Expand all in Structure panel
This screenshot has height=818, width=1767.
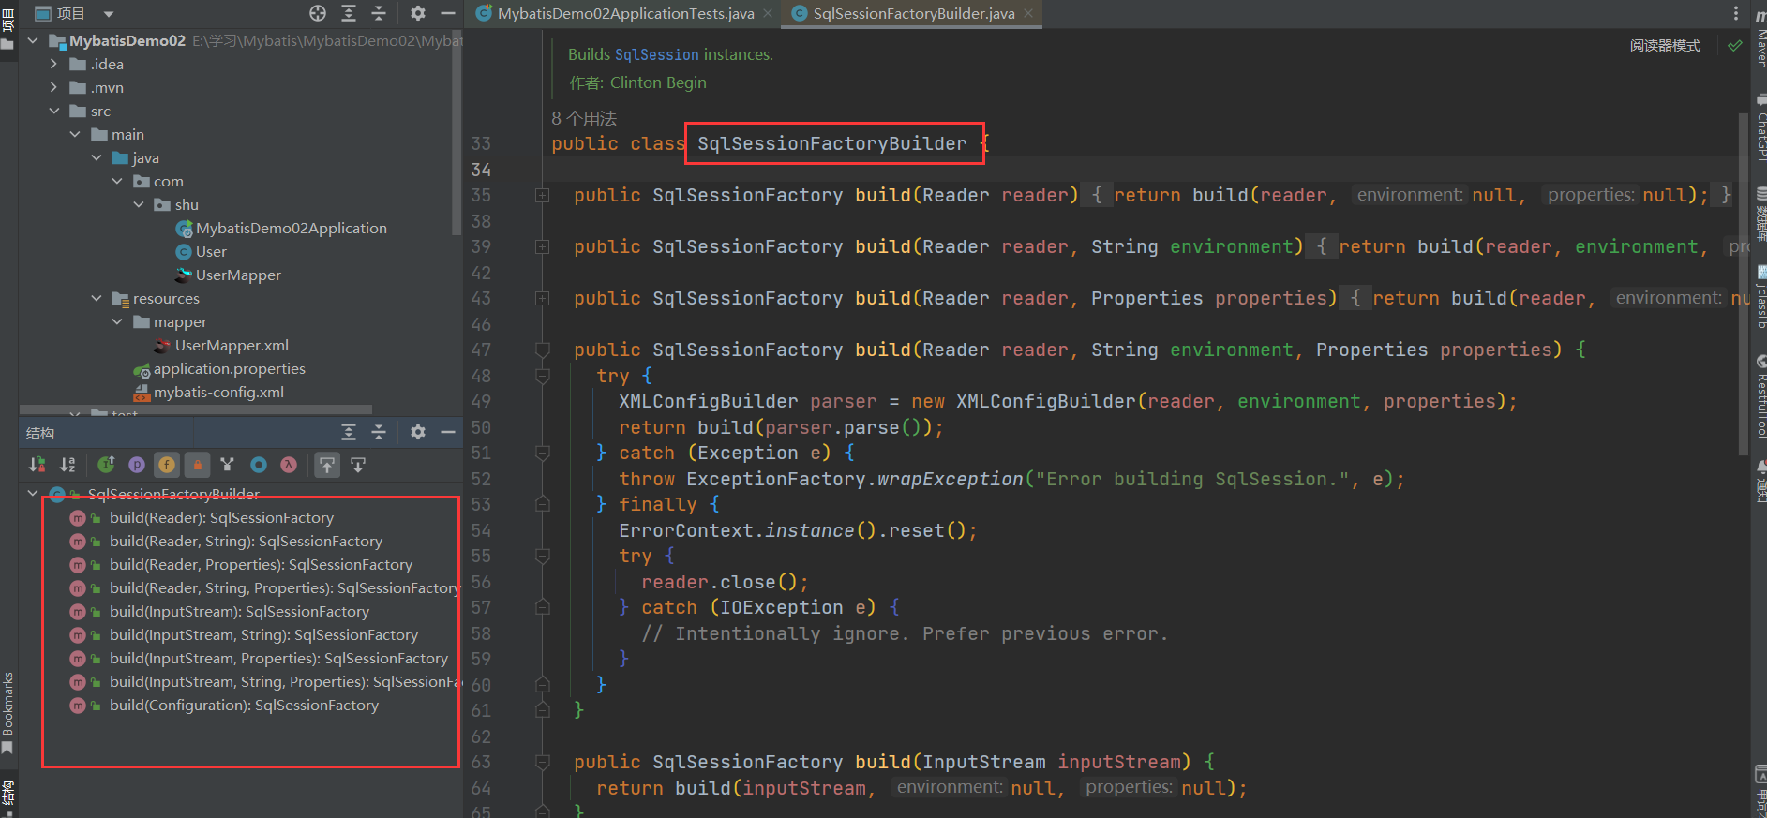(349, 432)
